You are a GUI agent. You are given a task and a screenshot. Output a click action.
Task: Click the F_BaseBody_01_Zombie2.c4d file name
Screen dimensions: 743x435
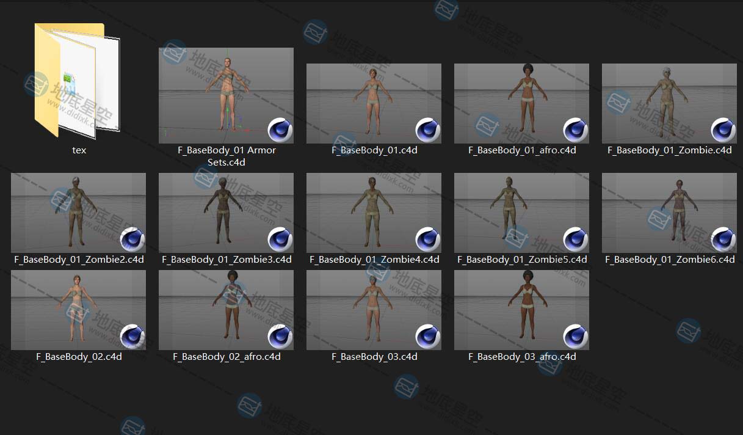(79, 260)
